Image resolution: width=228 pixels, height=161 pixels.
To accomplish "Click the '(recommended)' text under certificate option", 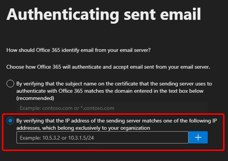I will (35, 98).
